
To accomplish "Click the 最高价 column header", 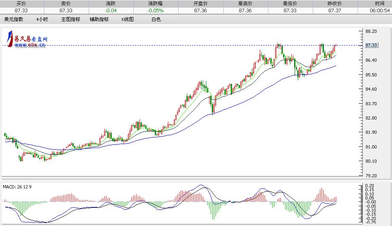I will pos(245,4).
